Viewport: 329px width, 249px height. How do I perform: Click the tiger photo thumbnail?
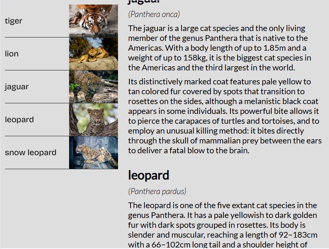tap(93, 21)
